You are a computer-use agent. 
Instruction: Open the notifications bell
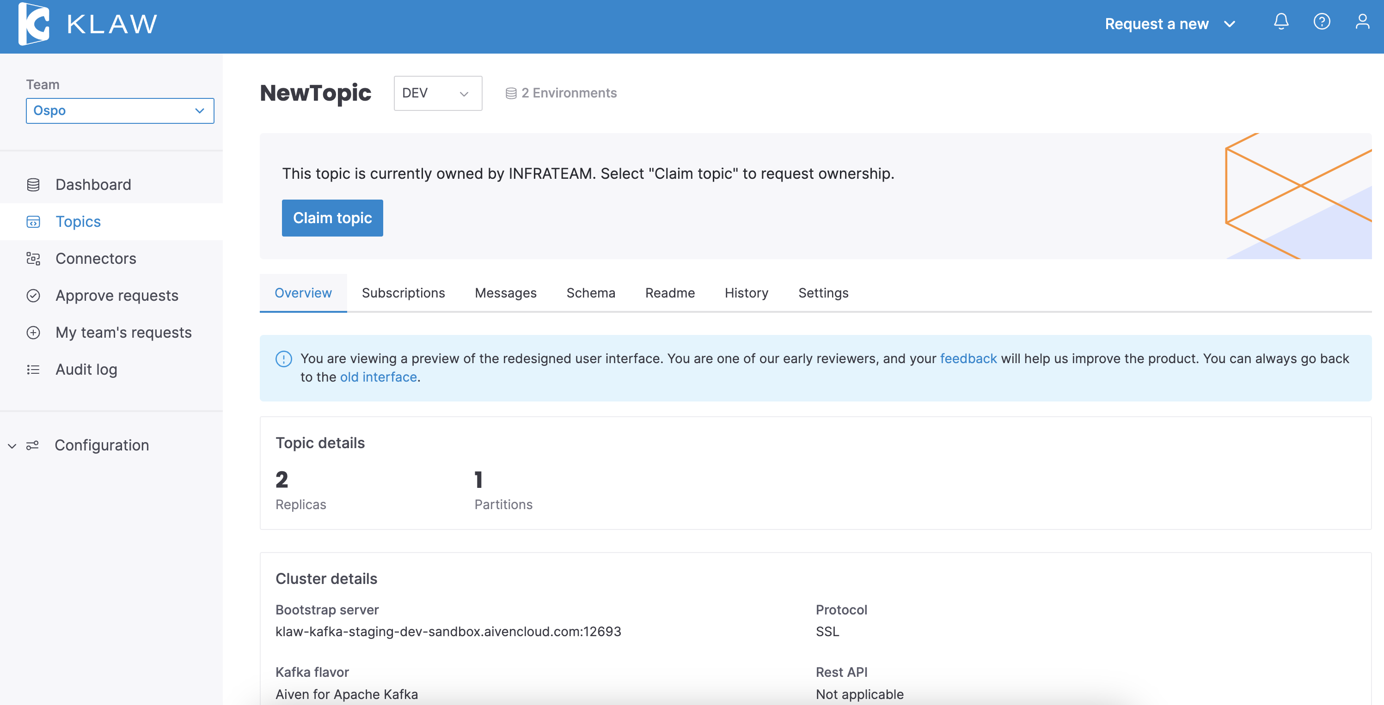click(x=1281, y=22)
